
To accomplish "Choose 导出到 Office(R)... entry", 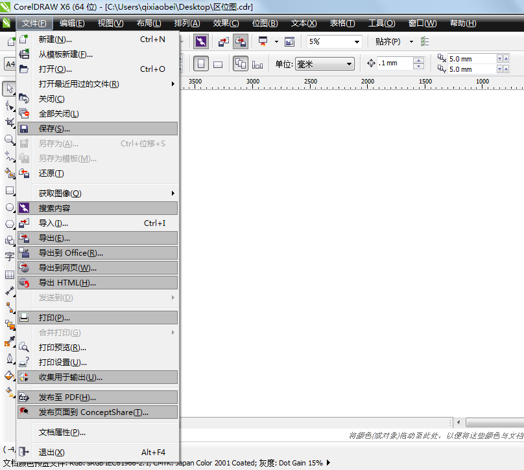I will 97,253.
